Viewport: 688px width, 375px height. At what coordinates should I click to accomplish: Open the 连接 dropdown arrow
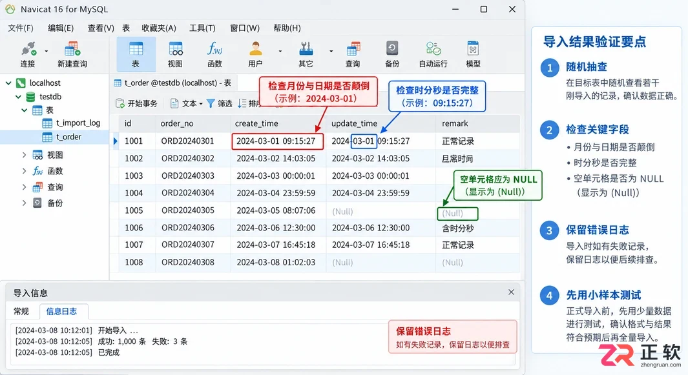[46, 52]
